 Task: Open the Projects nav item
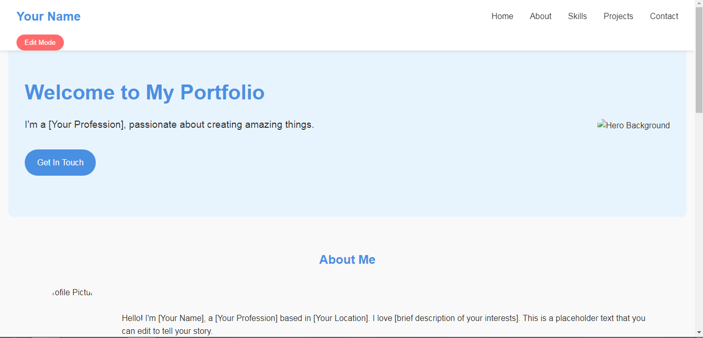pos(618,16)
